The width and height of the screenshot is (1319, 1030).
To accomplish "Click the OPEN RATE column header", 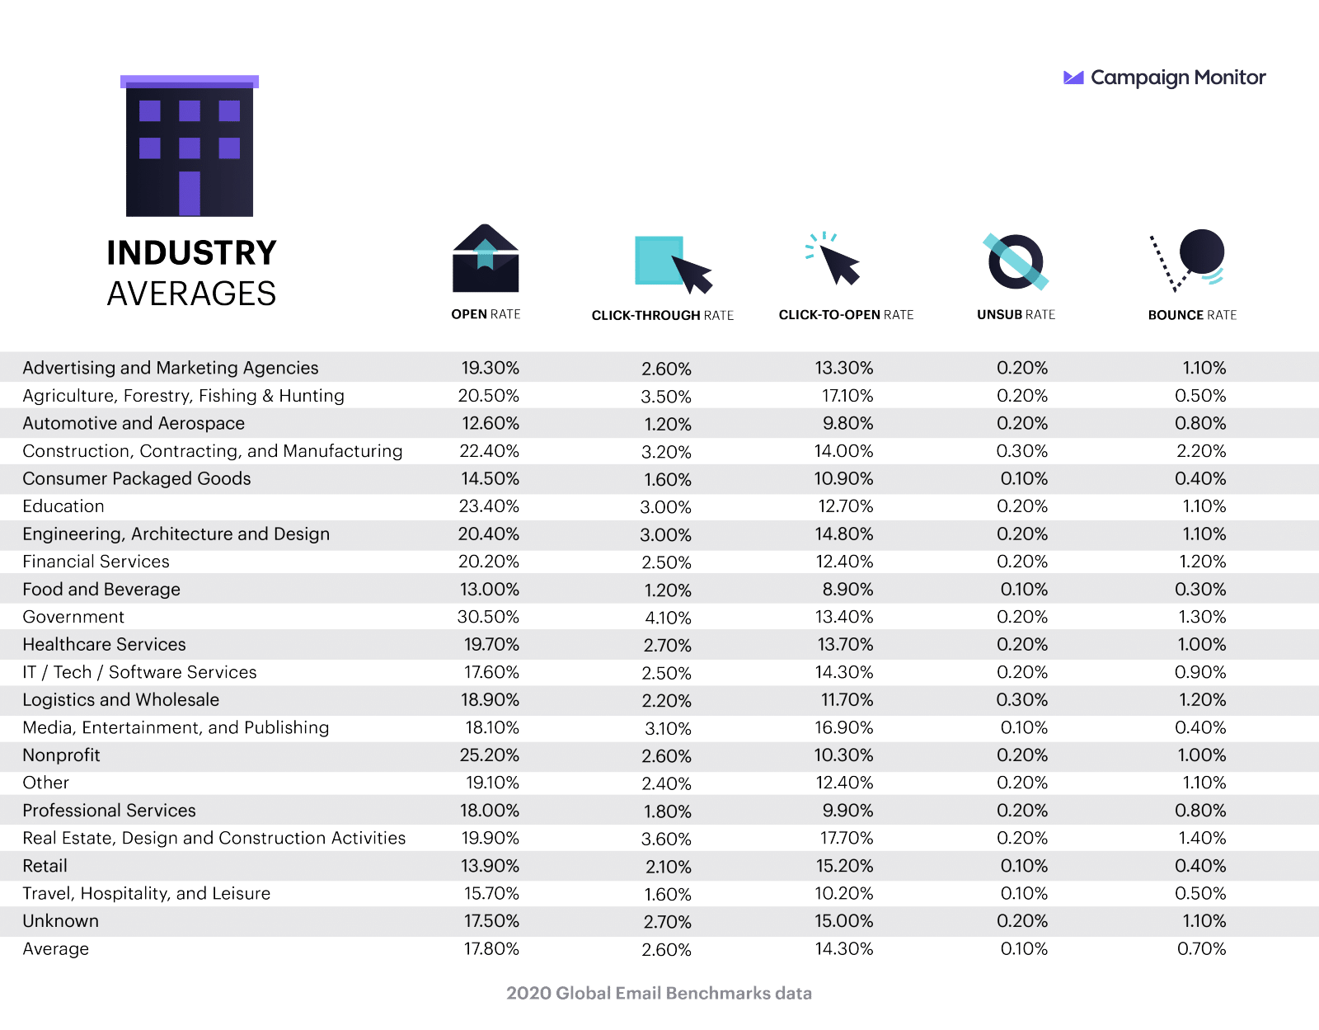I will coord(486,314).
